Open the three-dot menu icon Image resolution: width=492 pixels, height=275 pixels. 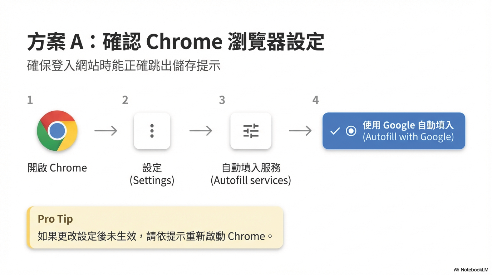152,131
